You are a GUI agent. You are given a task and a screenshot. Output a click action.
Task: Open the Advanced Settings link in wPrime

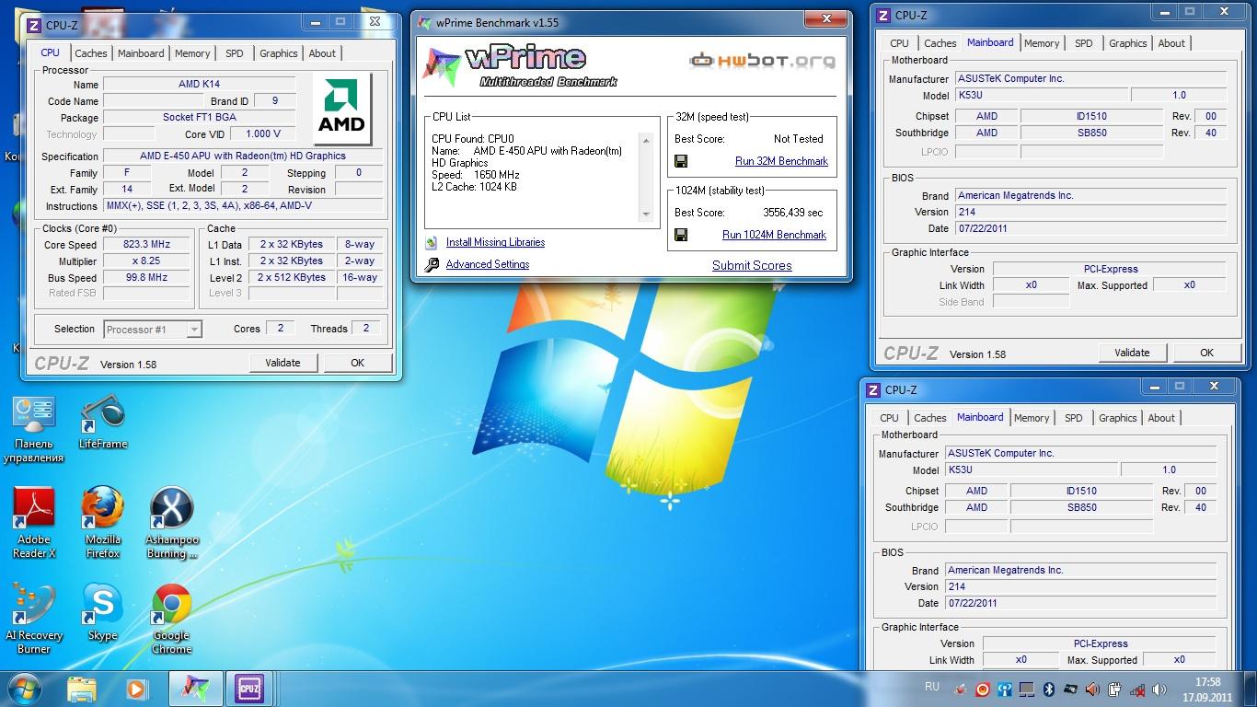pos(488,264)
